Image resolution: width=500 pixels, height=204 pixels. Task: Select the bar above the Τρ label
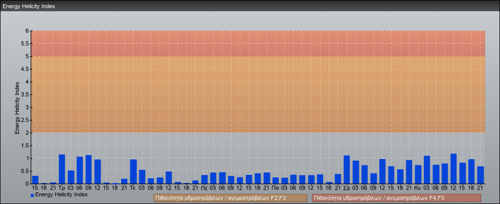coord(62,169)
